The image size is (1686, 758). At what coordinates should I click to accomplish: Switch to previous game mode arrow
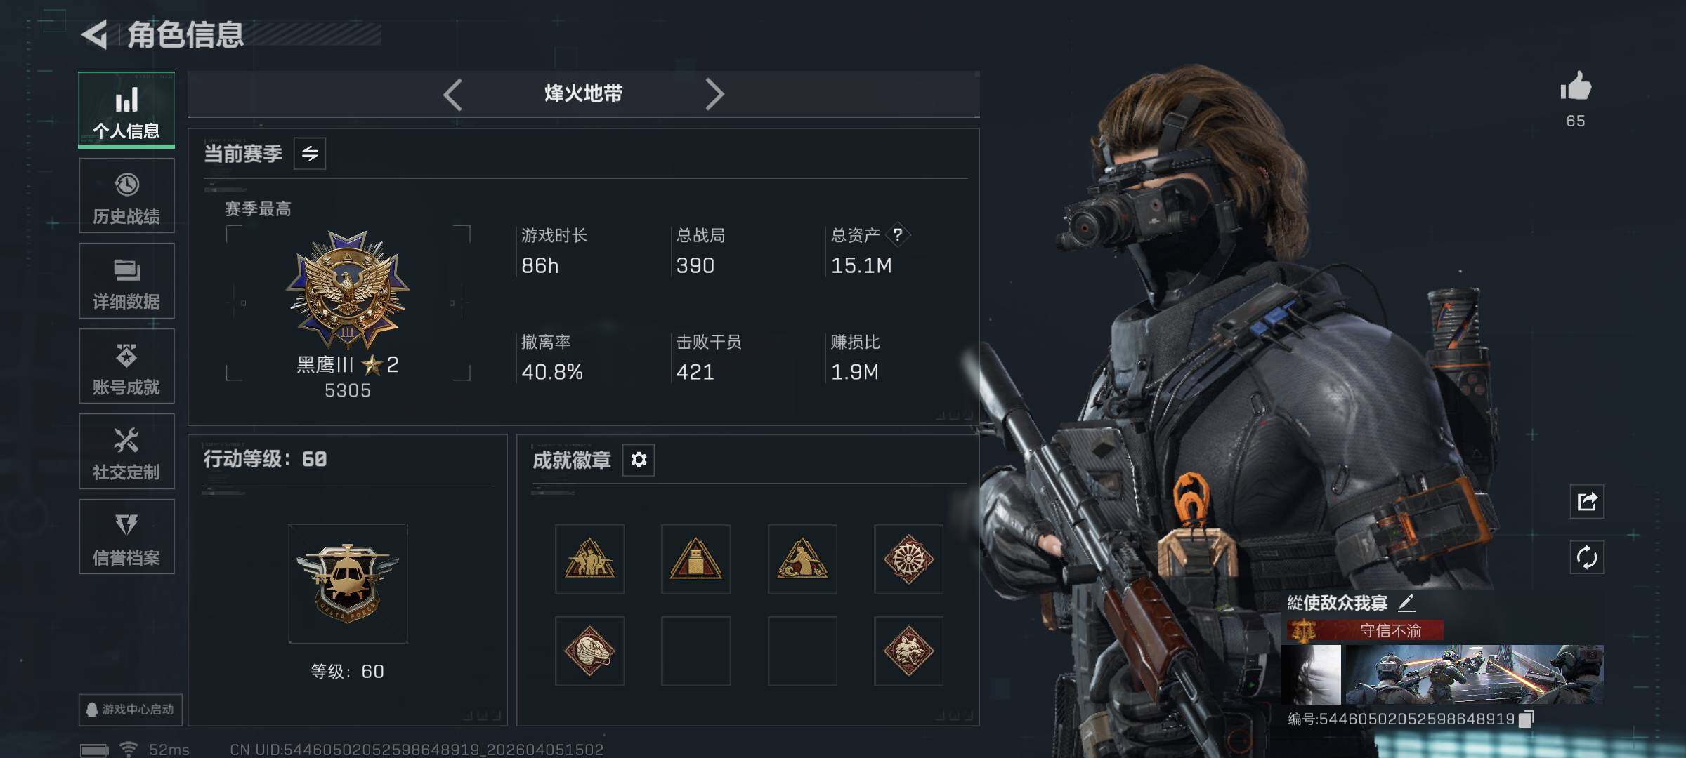coord(453,94)
